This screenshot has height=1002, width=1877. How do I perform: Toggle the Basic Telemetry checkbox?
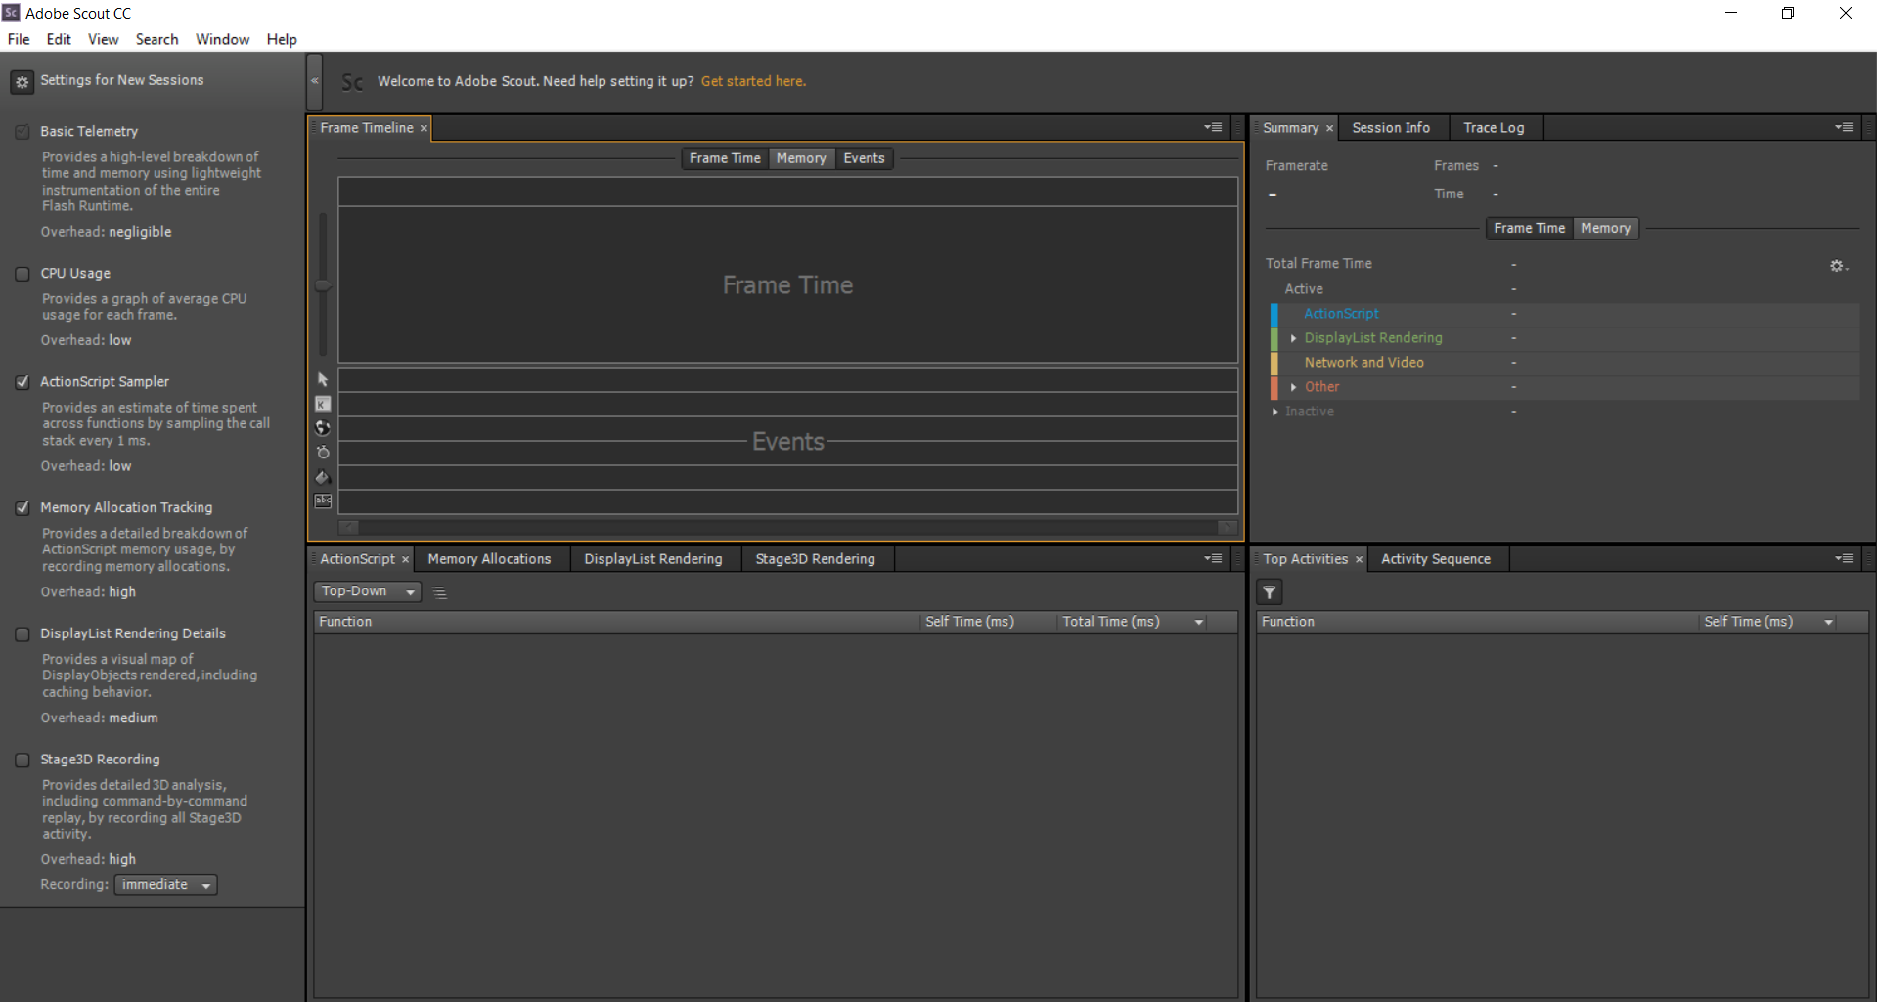point(22,132)
